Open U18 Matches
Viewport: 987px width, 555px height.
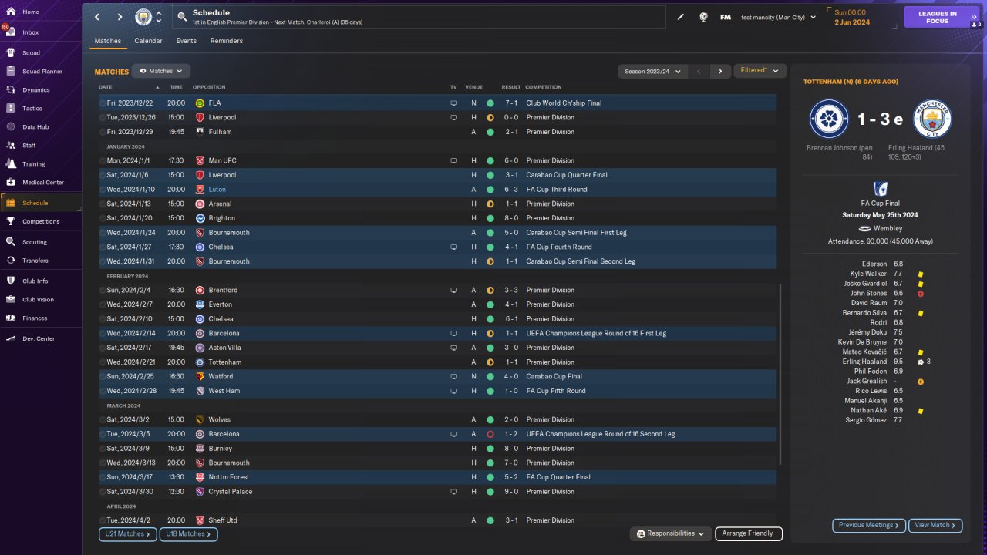click(x=189, y=533)
